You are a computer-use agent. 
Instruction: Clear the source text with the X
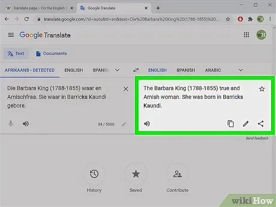tap(126, 89)
